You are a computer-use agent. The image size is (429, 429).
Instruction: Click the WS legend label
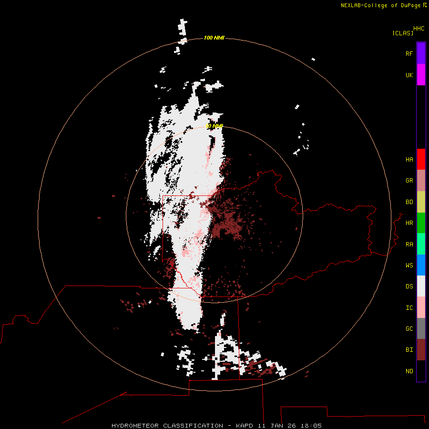click(x=409, y=266)
